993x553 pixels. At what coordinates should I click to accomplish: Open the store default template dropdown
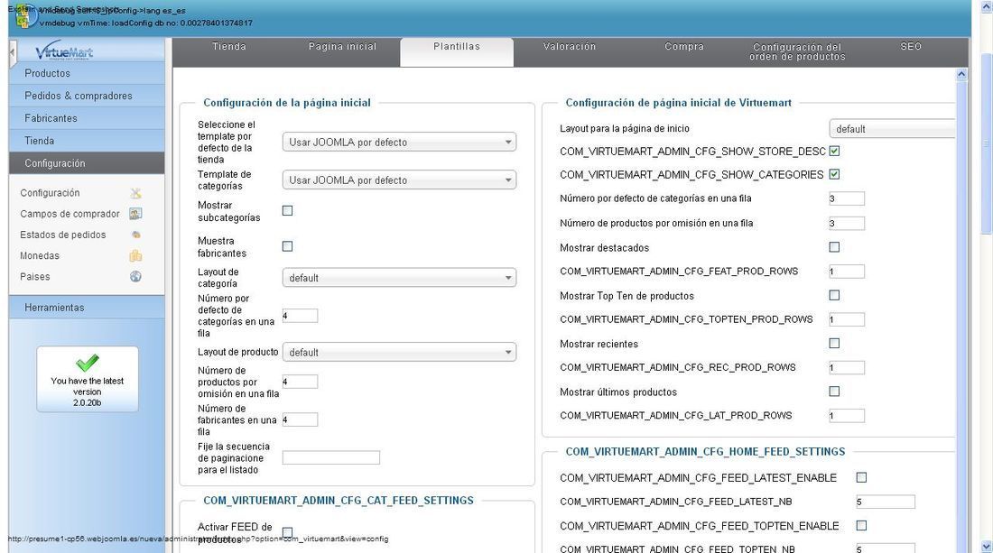pos(399,143)
